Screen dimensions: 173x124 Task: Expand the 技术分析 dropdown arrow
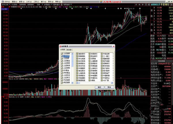click(x=10, y=5)
